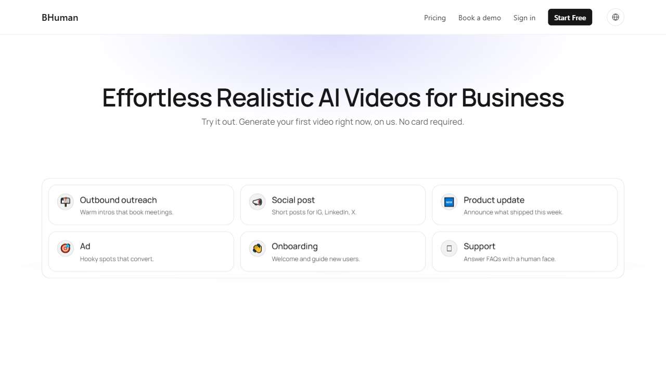Click the phone icon beside Support
The image size is (666, 374).
coord(449,248)
